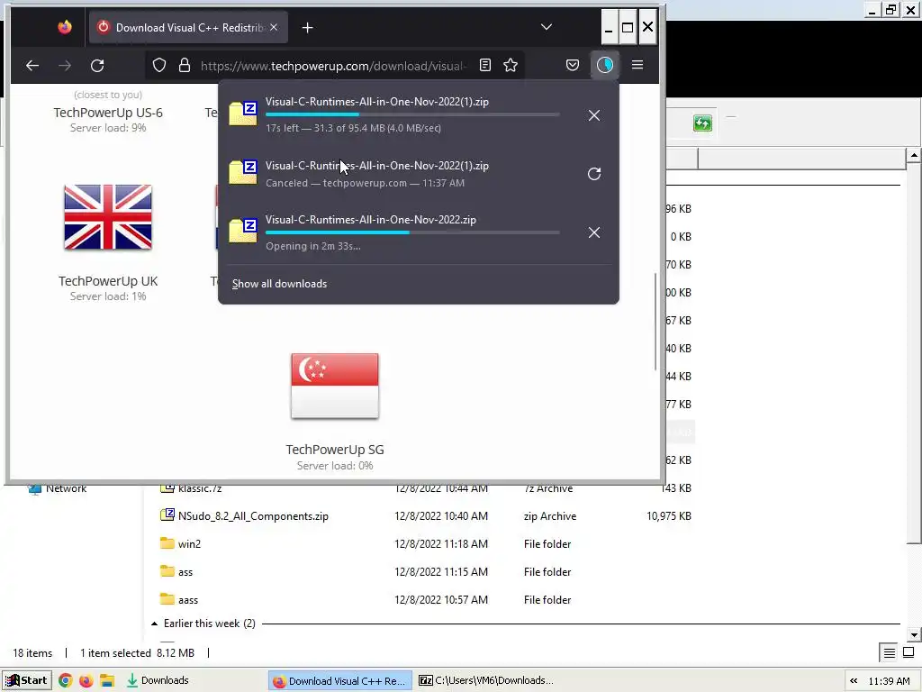Click Show all downloads
The height and width of the screenshot is (692, 922).
279,284
